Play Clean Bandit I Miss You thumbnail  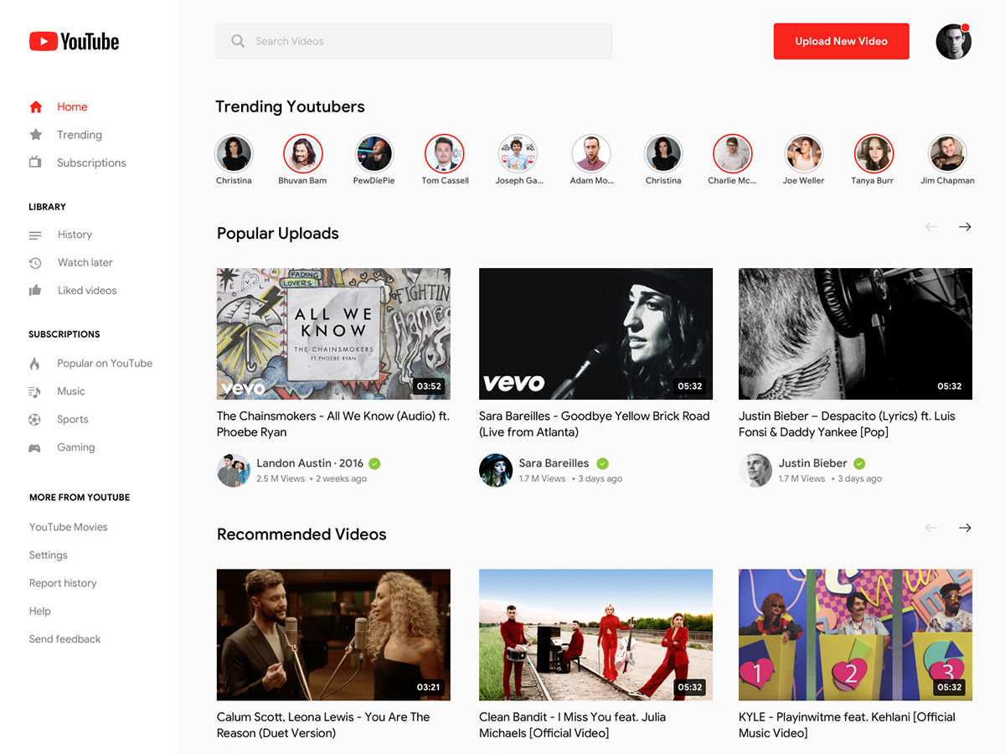(595, 635)
